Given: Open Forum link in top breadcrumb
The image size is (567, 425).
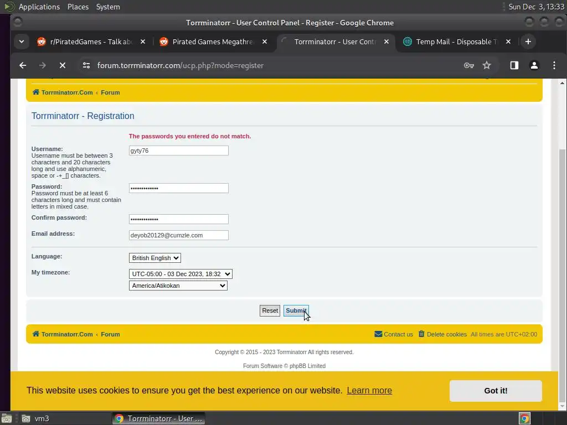Looking at the screenshot, I should tap(110, 92).
